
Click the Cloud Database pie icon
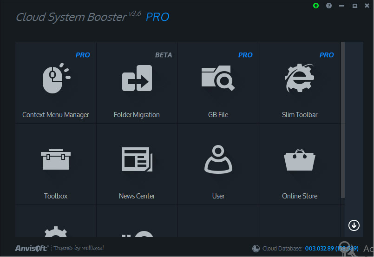(x=256, y=249)
